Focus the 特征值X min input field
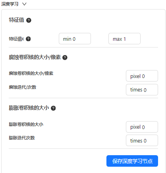 click(75, 39)
